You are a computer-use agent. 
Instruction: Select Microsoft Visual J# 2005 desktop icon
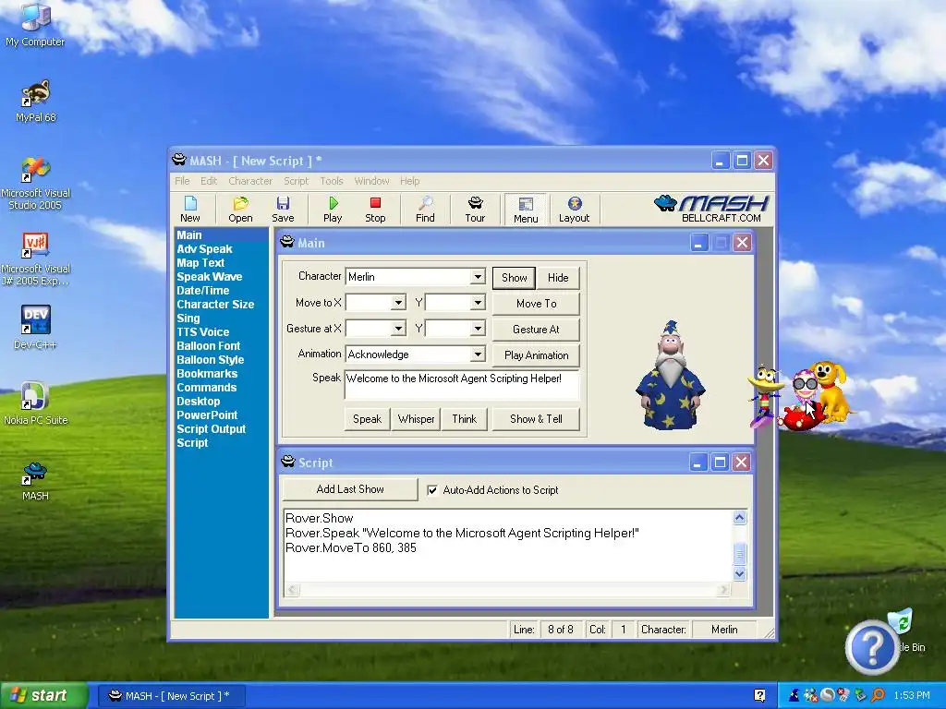[36, 258]
